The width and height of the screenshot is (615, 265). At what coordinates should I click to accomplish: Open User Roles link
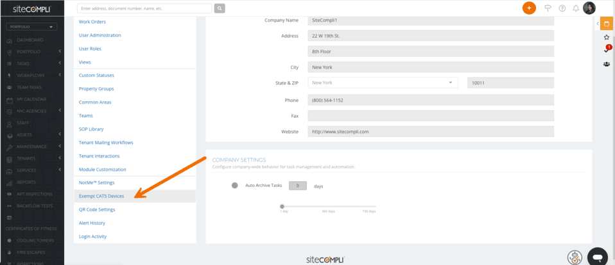(x=90, y=49)
